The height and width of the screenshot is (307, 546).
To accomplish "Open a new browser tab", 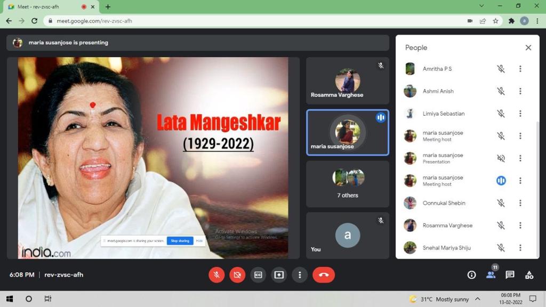I will (108, 7).
